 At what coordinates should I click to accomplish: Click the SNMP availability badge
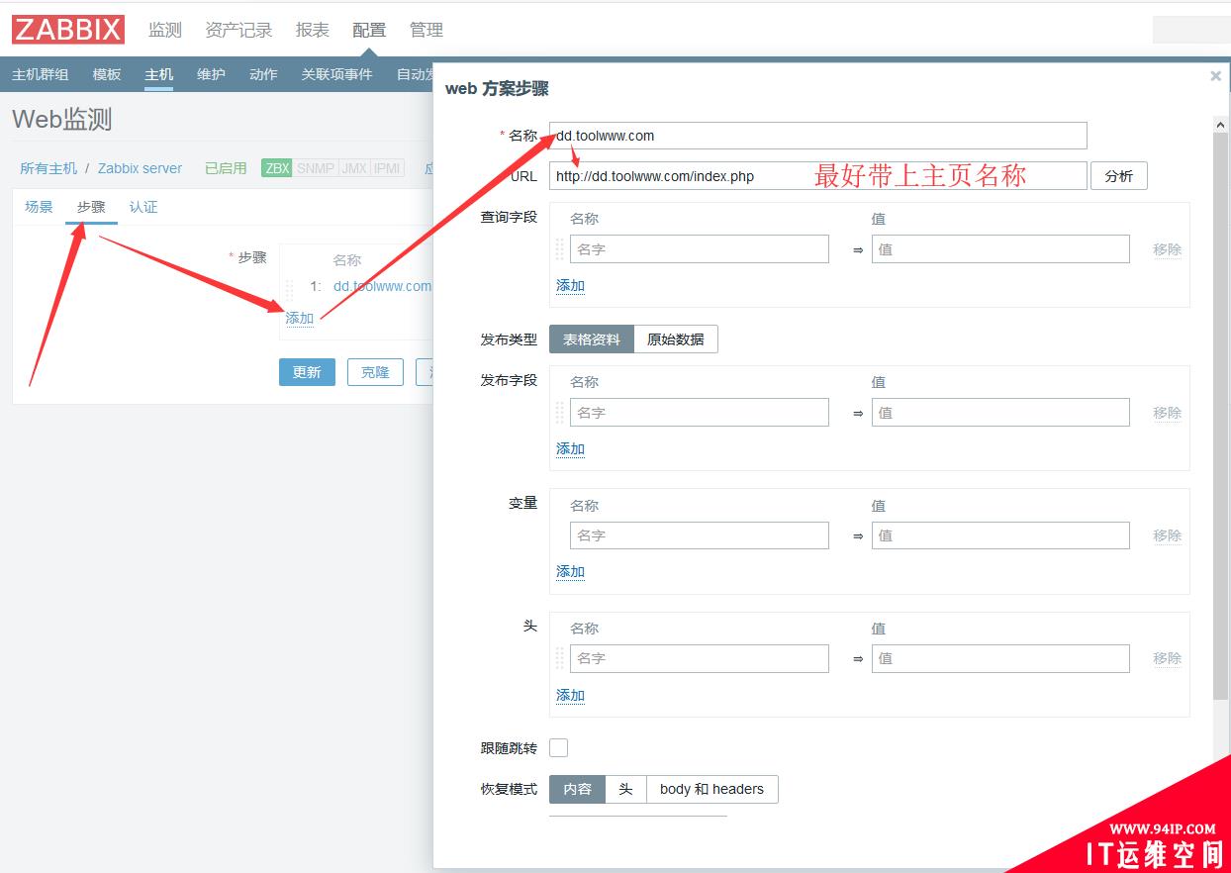click(x=316, y=168)
